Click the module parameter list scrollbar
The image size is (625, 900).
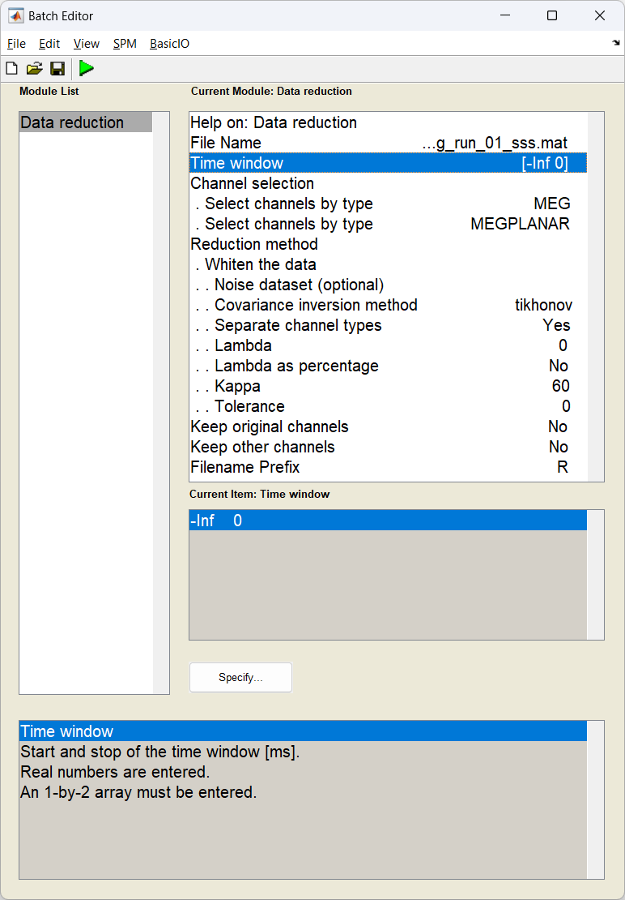pos(595,297)
